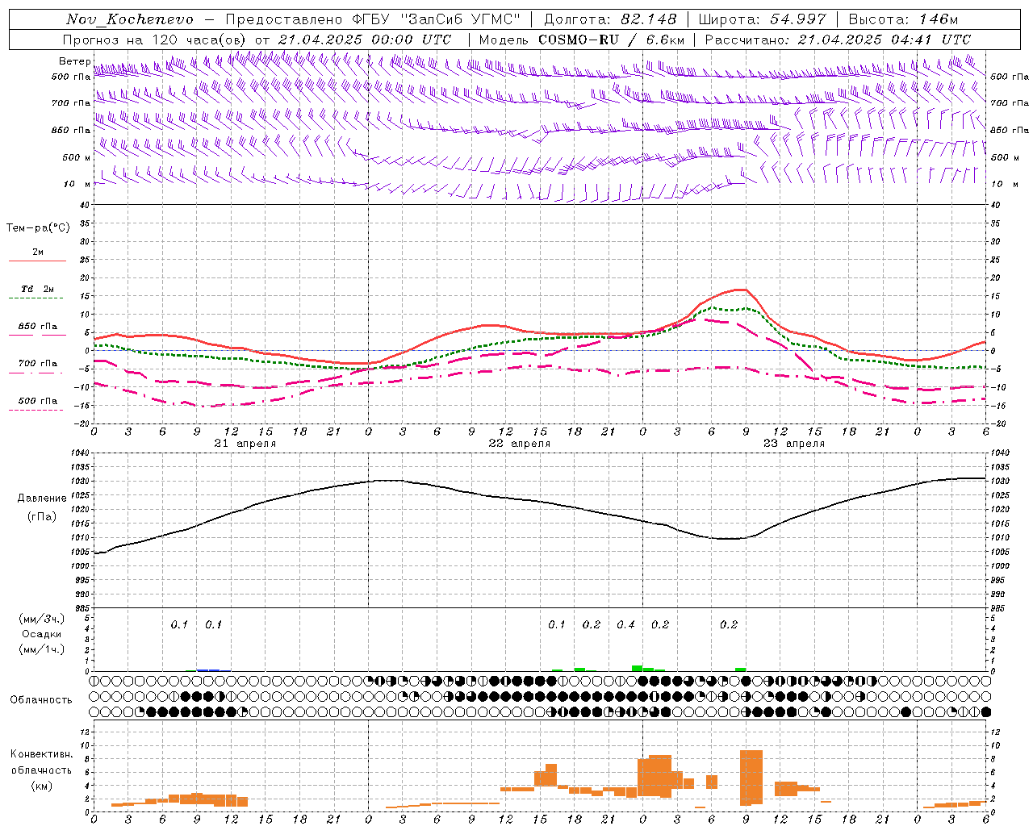
Task: Click the solid red line sample under 2м legend
Action: (x=37, y=261)
